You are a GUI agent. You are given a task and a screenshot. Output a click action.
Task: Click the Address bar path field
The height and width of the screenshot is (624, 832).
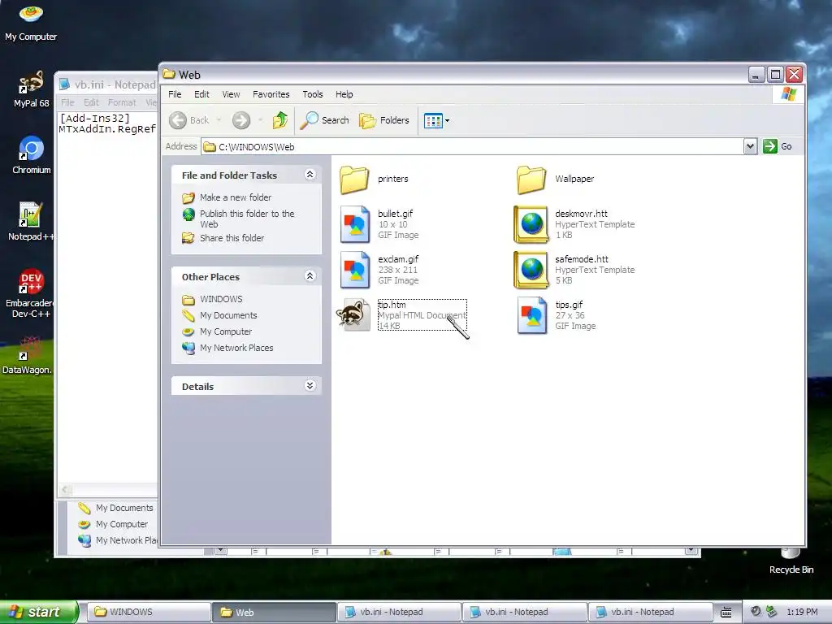click(x=472, y=146)
